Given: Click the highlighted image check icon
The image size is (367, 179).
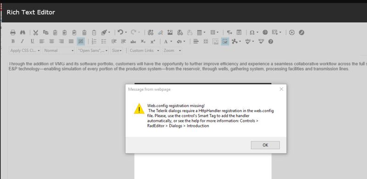Looking at the screenshot, I should pyautogui.click(x=225, y=41).
